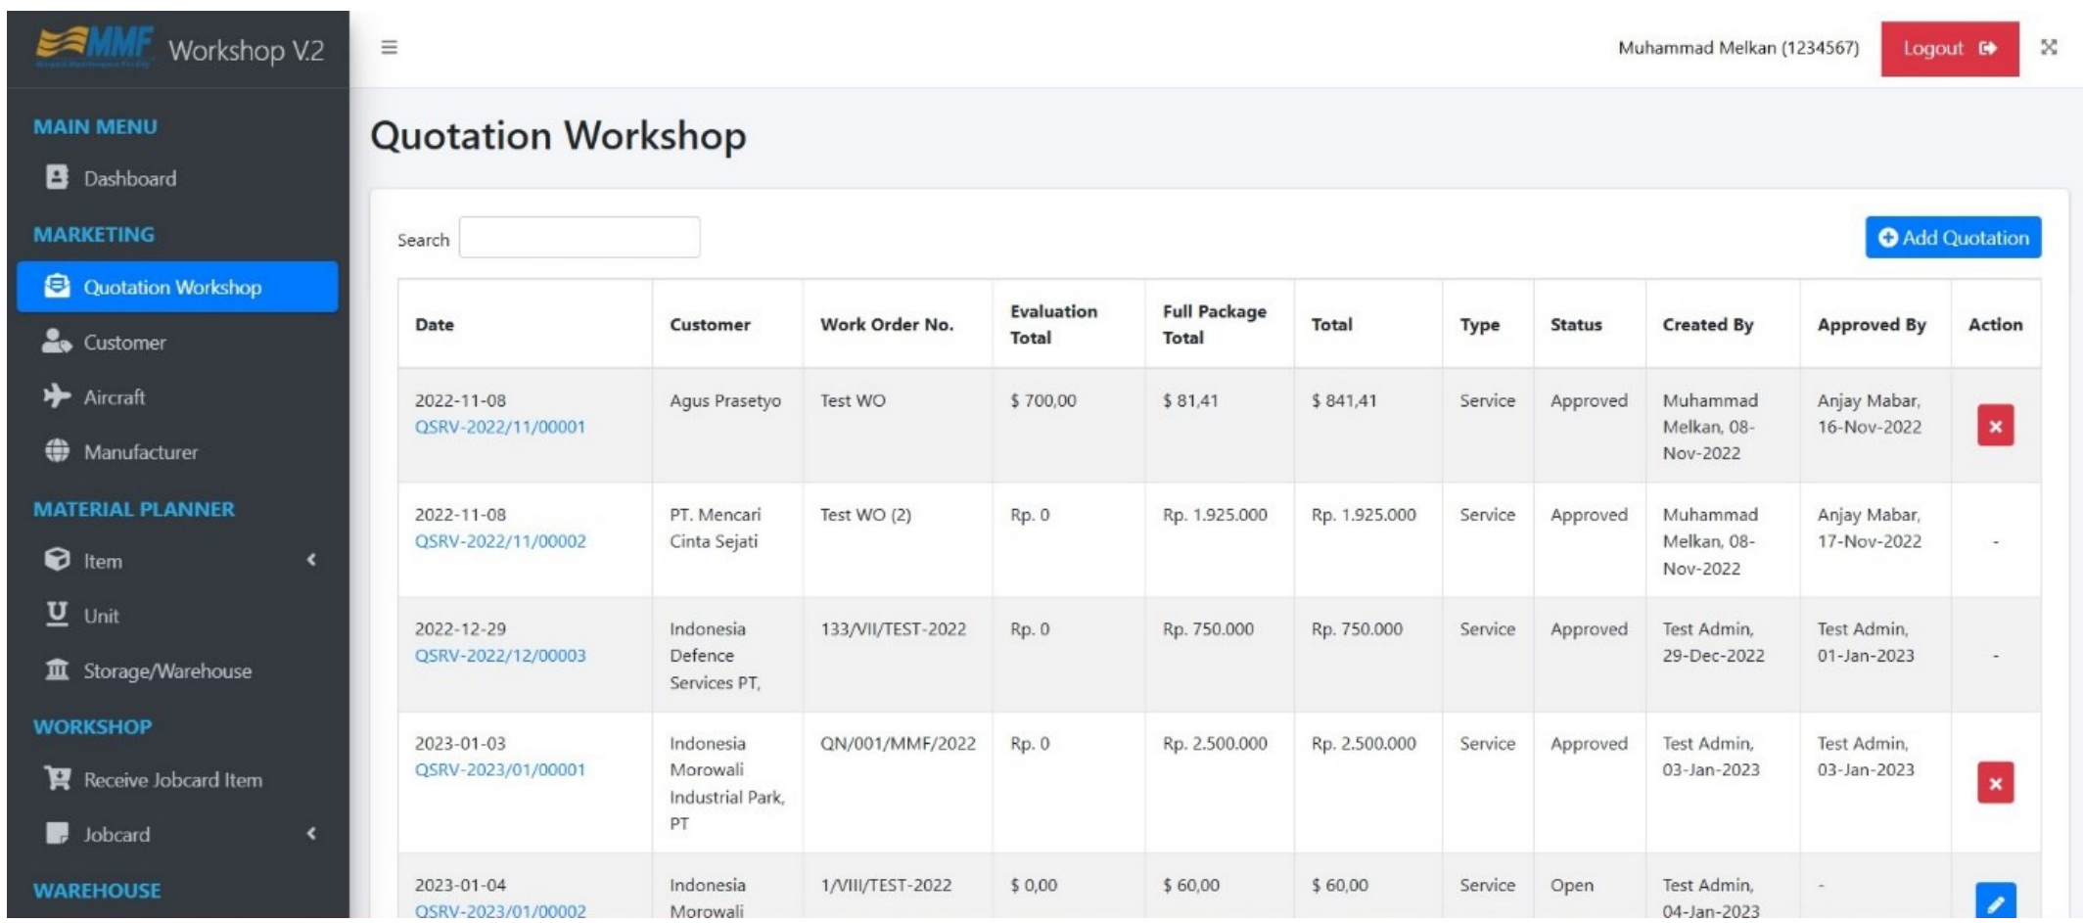Toggle the sidebar with the hamburger icon
Screen dimensions: 2083x923
coord(388,46)
